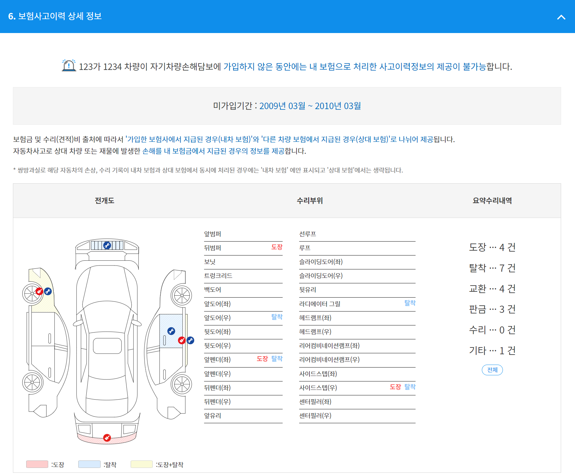This screenshot has width=575, height=476.
Task: Click the wrench icon on the right sliding door
Action: coord(171,331)
